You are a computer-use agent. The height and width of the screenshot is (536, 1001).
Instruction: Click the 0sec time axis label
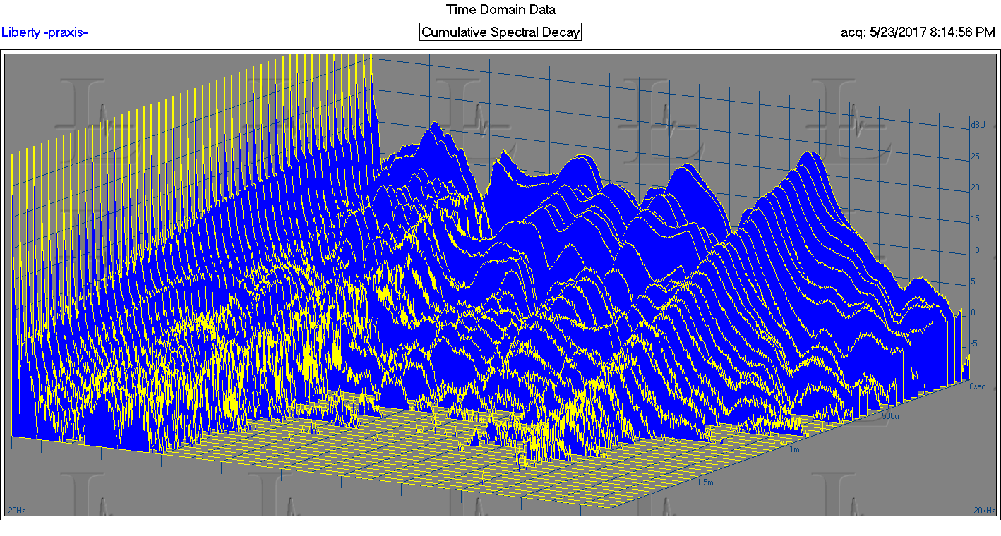tap(977, 386)
